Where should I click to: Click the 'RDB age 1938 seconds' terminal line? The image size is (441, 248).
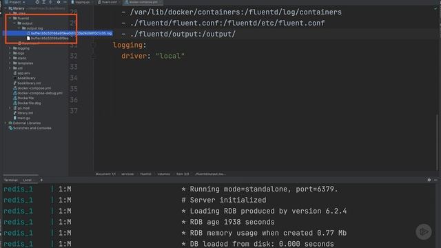pos(228,222)
